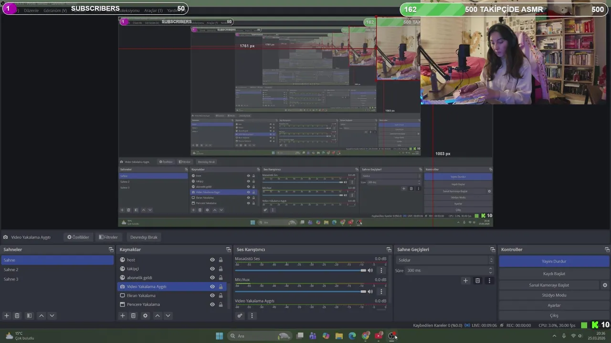Click the Masaüstü Ses volume slider
Screen dimensions: 611x343
pos(300,271)
